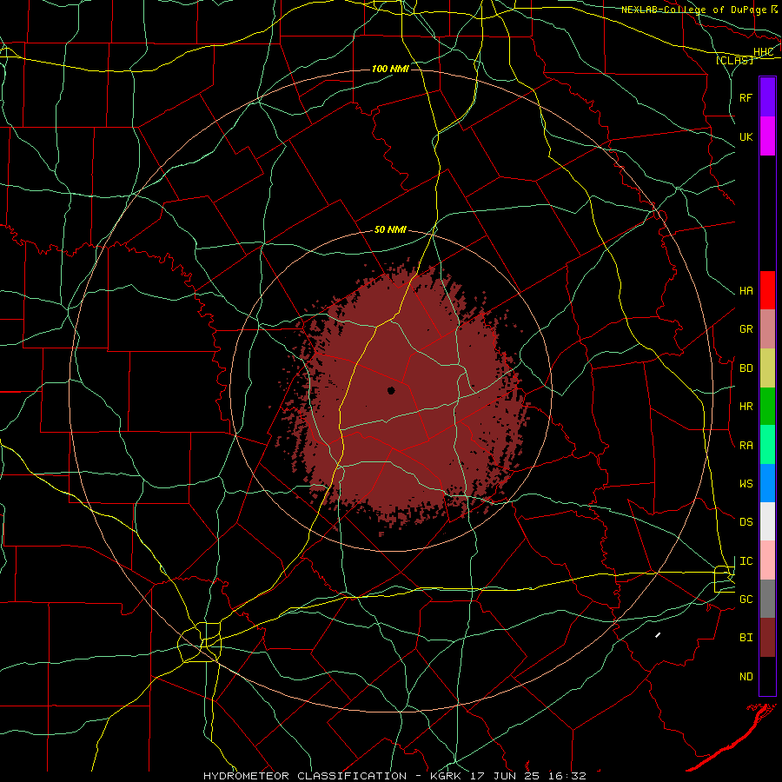Click the ND legend label
The image size is (782, 782).
746,676
